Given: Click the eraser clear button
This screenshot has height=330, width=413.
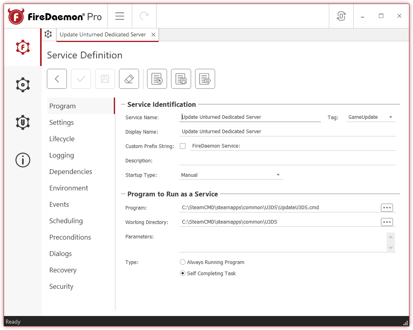Looking at the screenshot, I should (129, 79).
